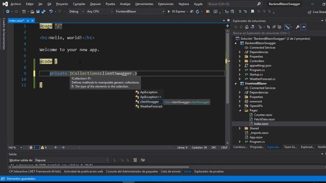The image size is (326, 183).
Task: Click the error count indicator
Action: point(33,147)
